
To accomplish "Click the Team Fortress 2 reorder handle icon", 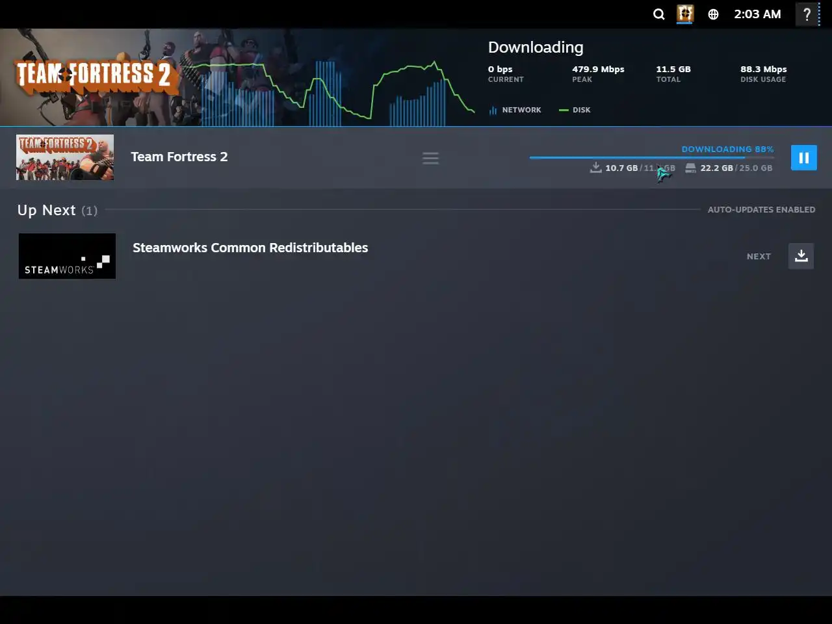I will click(x=430, y=158).
